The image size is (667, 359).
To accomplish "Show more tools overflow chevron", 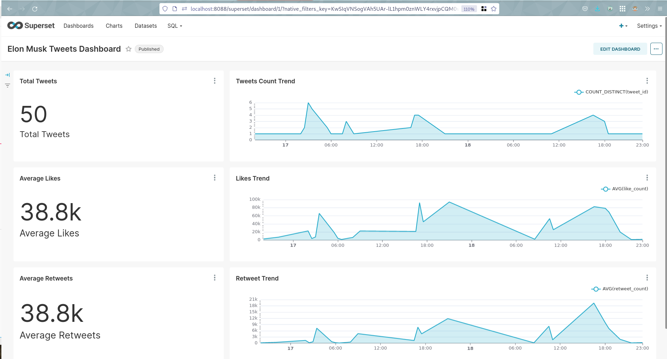I will point(648,9).
